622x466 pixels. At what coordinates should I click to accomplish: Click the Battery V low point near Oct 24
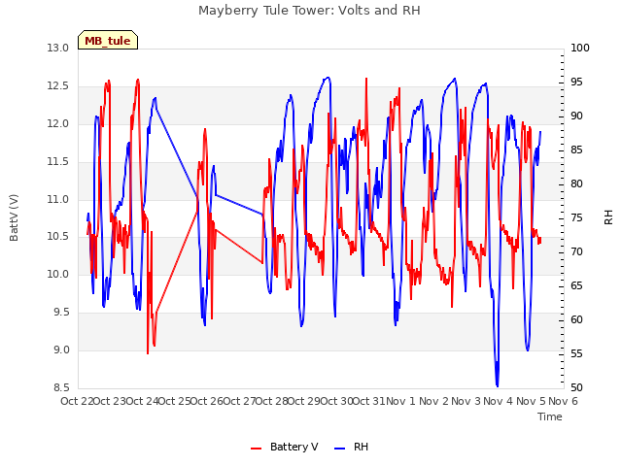coord(148,352)
